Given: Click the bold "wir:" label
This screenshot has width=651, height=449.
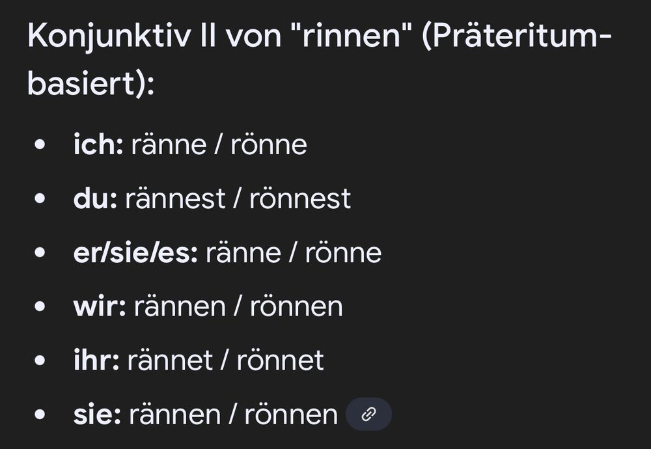Looking at the screenshot, I should [x=100, y=306].
